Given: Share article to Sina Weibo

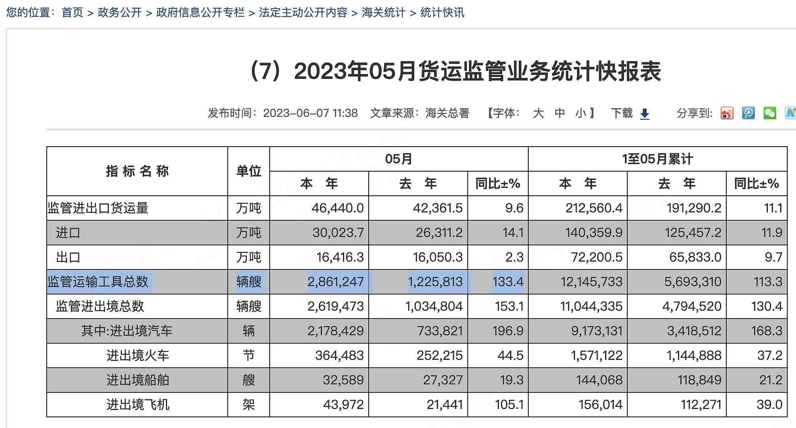Looking at the screenshot, I should coord(727,113).
